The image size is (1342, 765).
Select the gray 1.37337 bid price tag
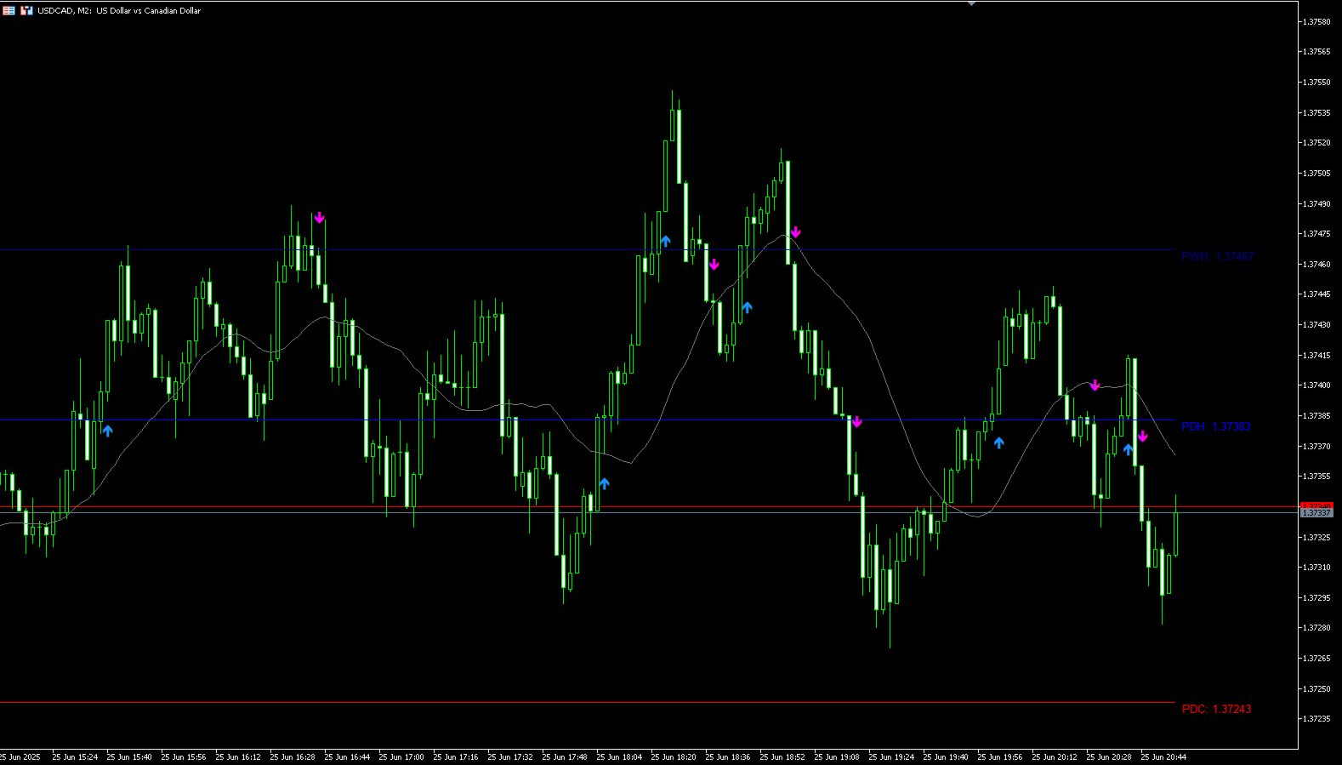pyautogui.click(x=1316, y=513)
